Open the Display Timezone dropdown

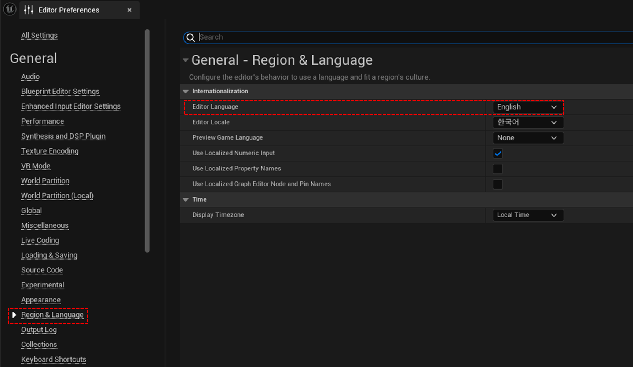[528, 215]
